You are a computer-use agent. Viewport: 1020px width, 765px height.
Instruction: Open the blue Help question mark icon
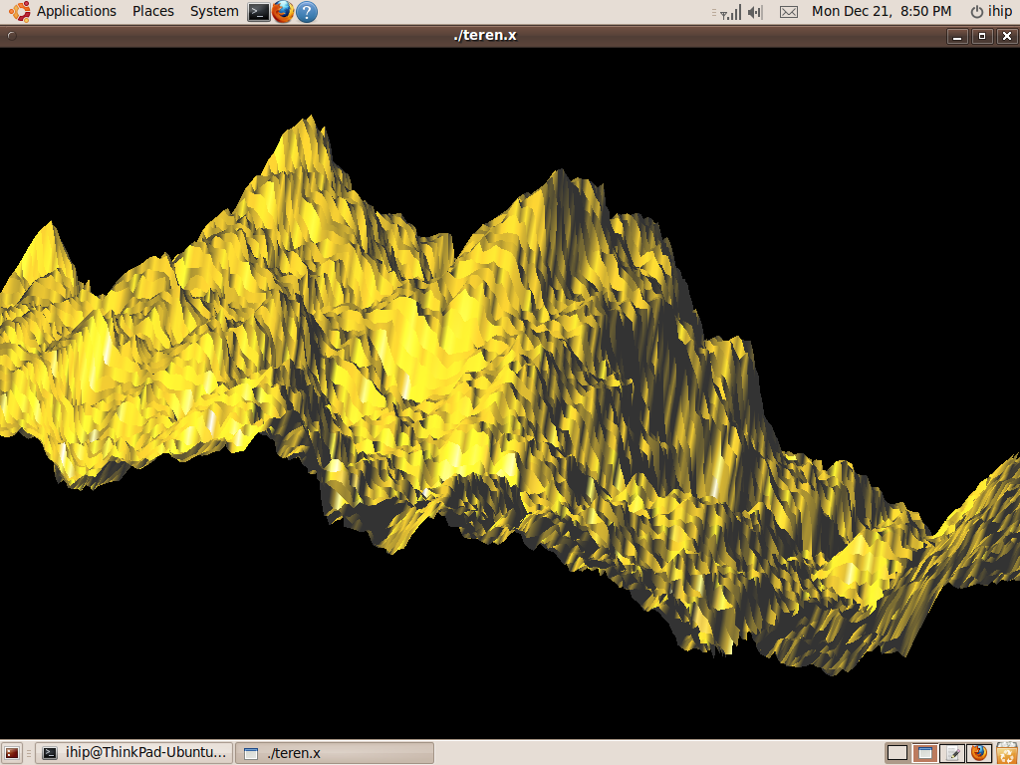[x=307, y=12]
